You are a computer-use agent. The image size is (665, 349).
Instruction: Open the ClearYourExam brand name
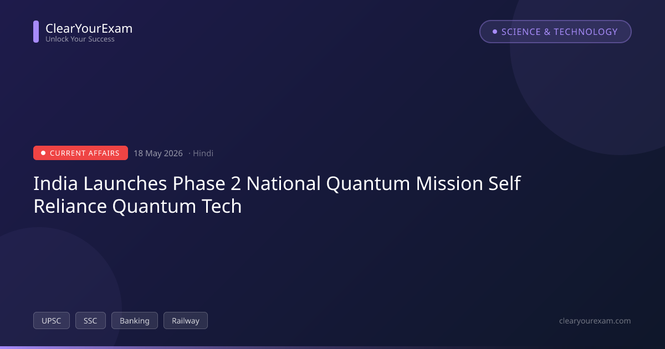89,28
